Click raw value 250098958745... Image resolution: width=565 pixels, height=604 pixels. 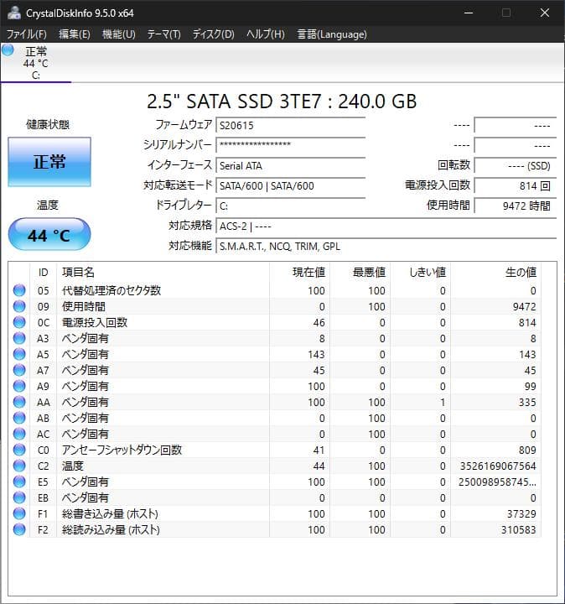tap(497, 482)
